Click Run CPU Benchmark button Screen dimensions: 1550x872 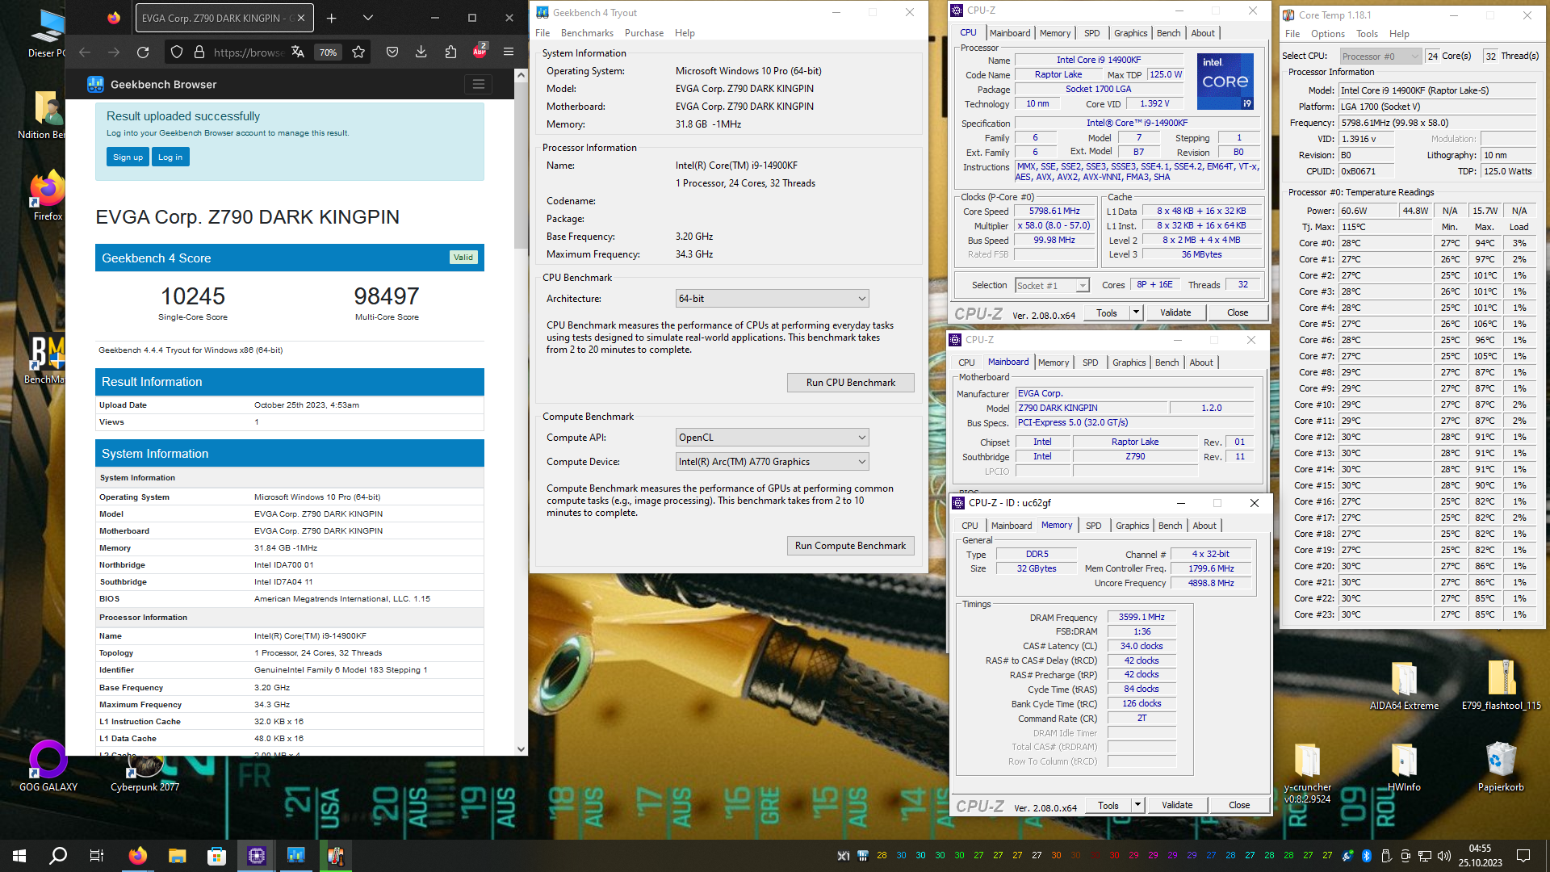click(851, 383)
